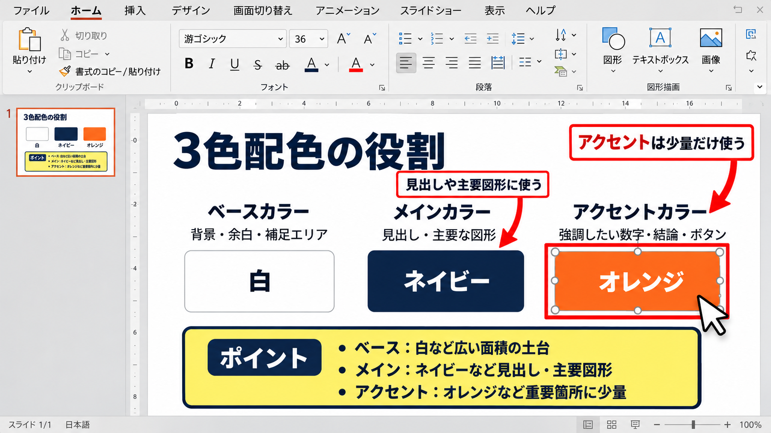Viewport: 771px width, 433px height.
Task: Right-align the paragraph text
Action: (x=452, y=63)
